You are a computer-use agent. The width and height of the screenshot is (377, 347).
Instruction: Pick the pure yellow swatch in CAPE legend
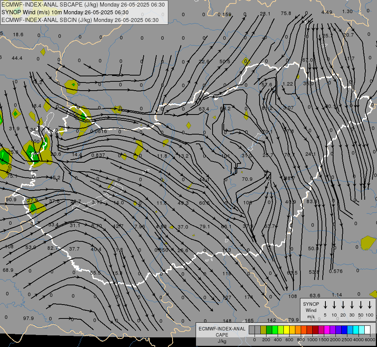(x=287, y=330)
